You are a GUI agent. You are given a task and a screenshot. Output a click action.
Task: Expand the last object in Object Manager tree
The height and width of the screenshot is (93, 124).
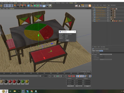[93, 21]
